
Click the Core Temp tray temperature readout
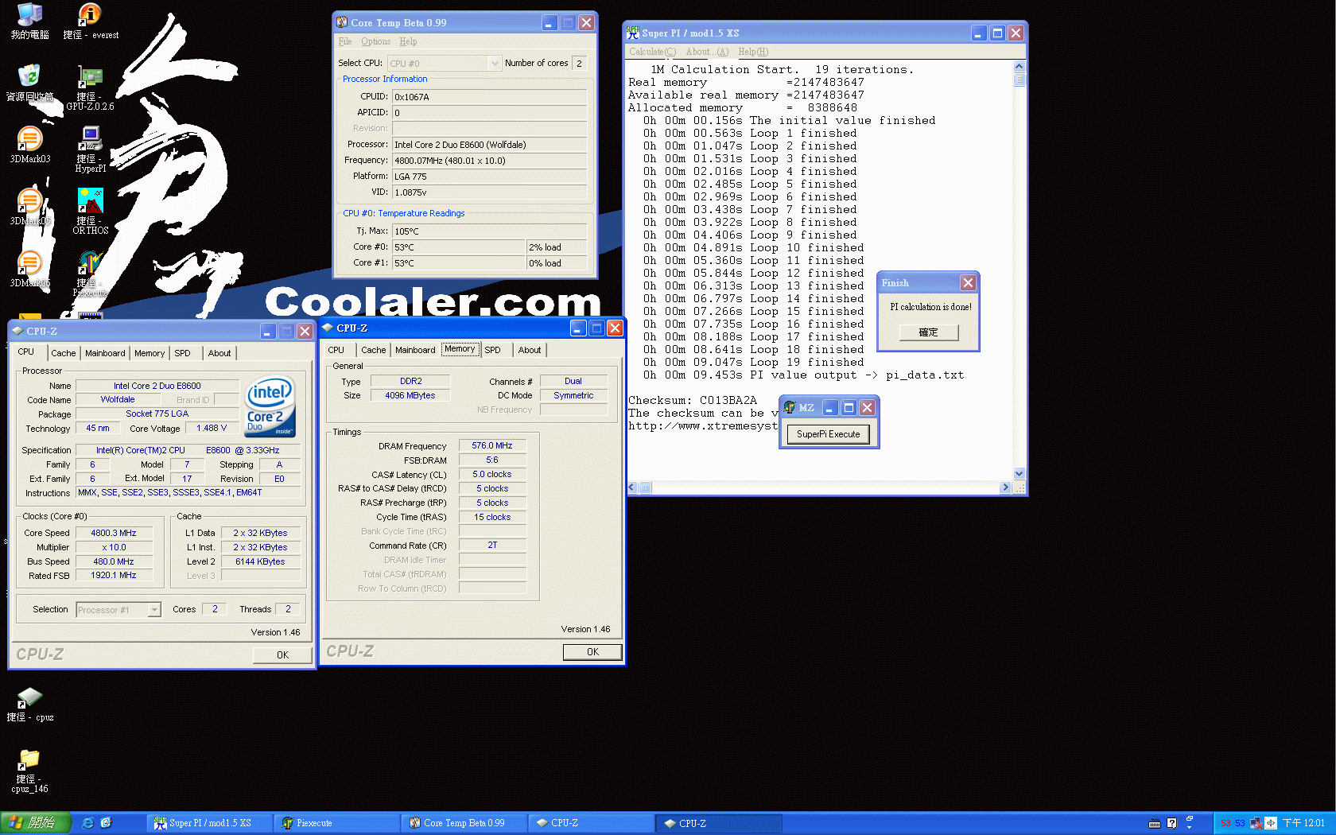(x=1233, y=823)
